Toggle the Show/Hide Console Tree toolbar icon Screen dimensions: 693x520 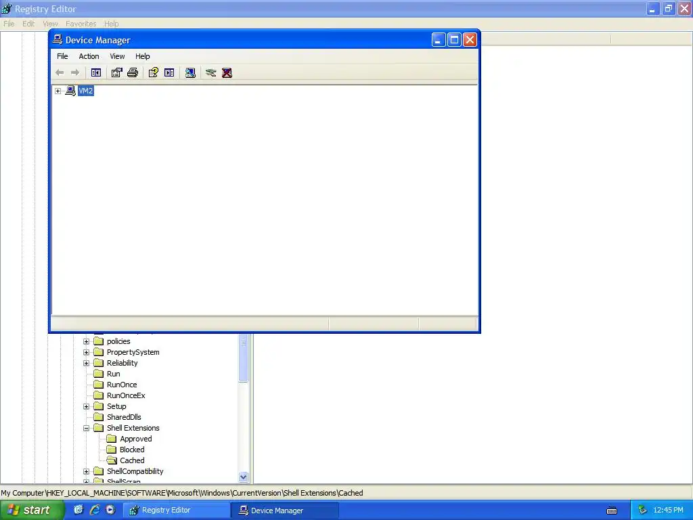point(96,72)
